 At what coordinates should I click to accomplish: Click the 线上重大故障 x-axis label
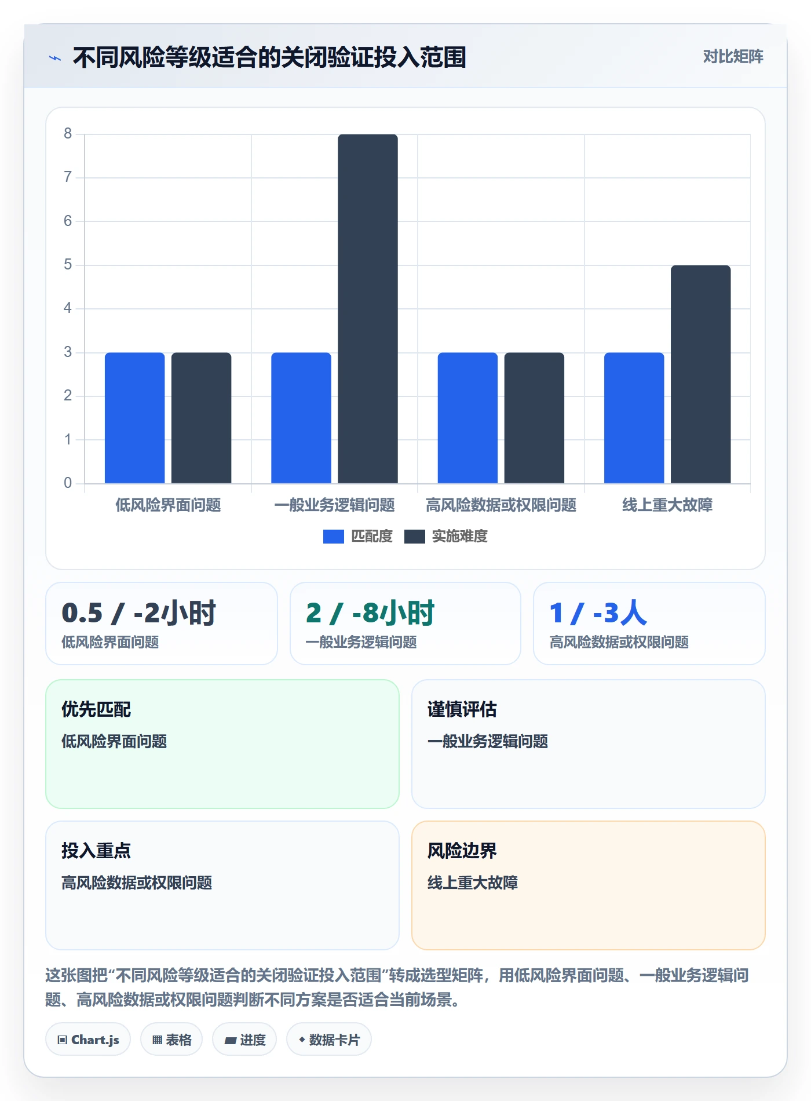tap(667, 505)
